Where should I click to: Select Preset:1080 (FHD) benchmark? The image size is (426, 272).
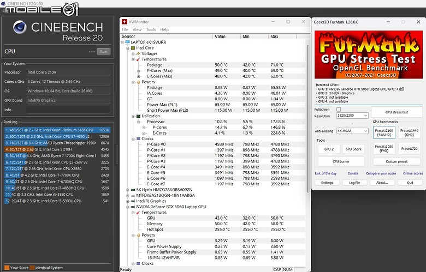tap(384, 149)
